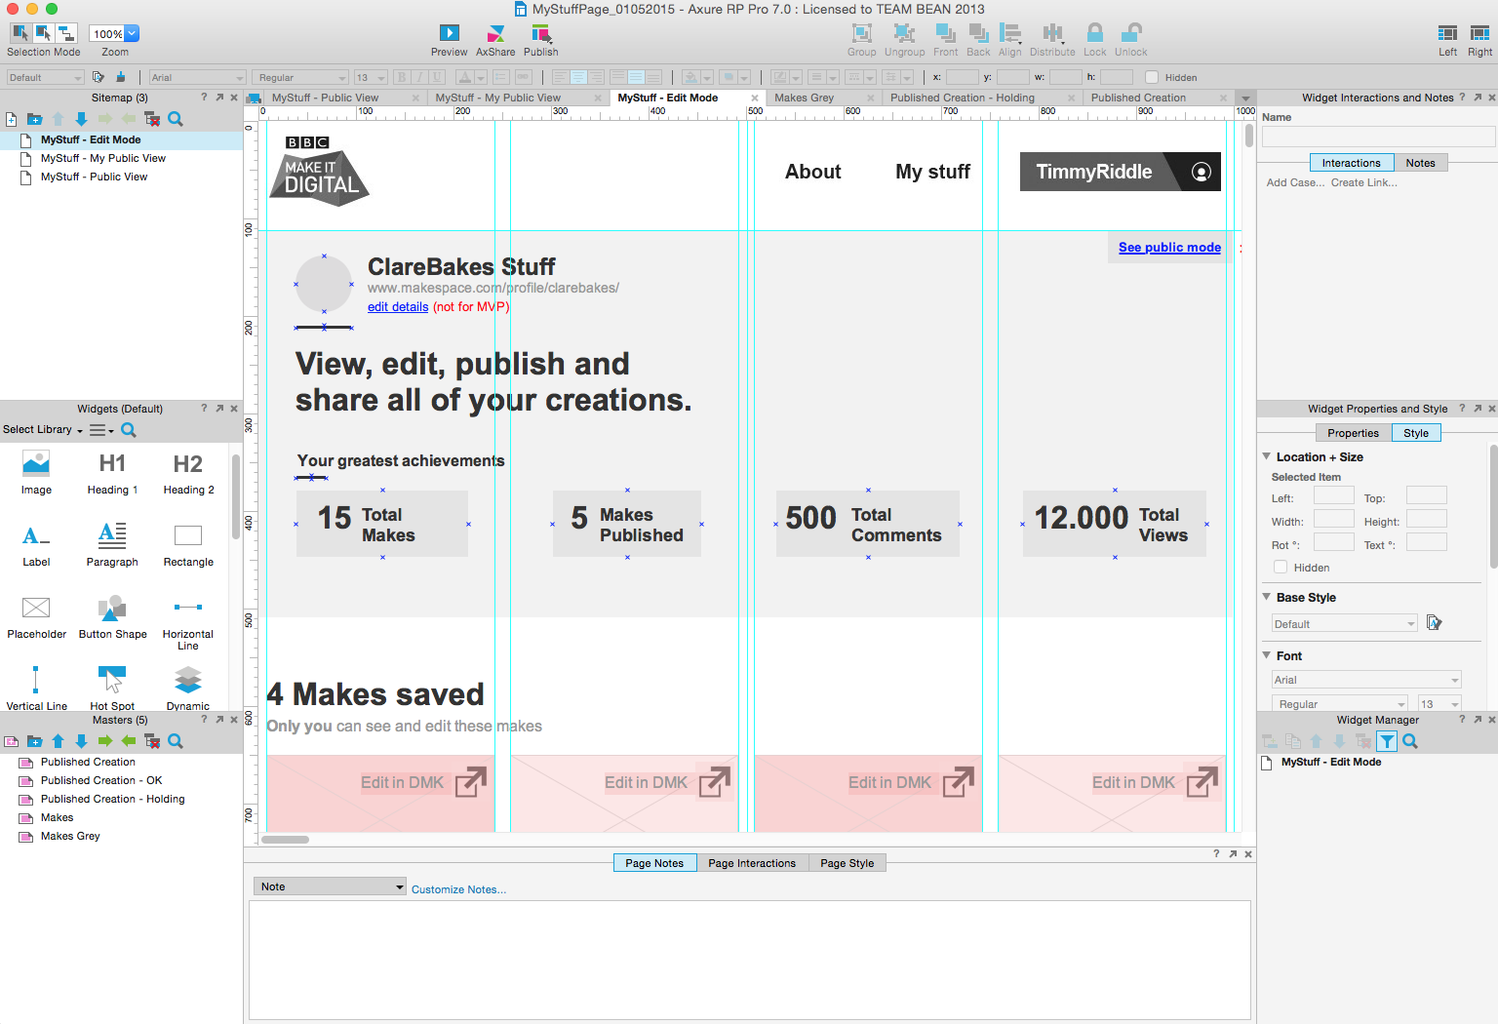Image resolution: width=1498 pixels, height=1024 pixels.
Task: Switch to the Properties tab
Action: (1353, 433)
